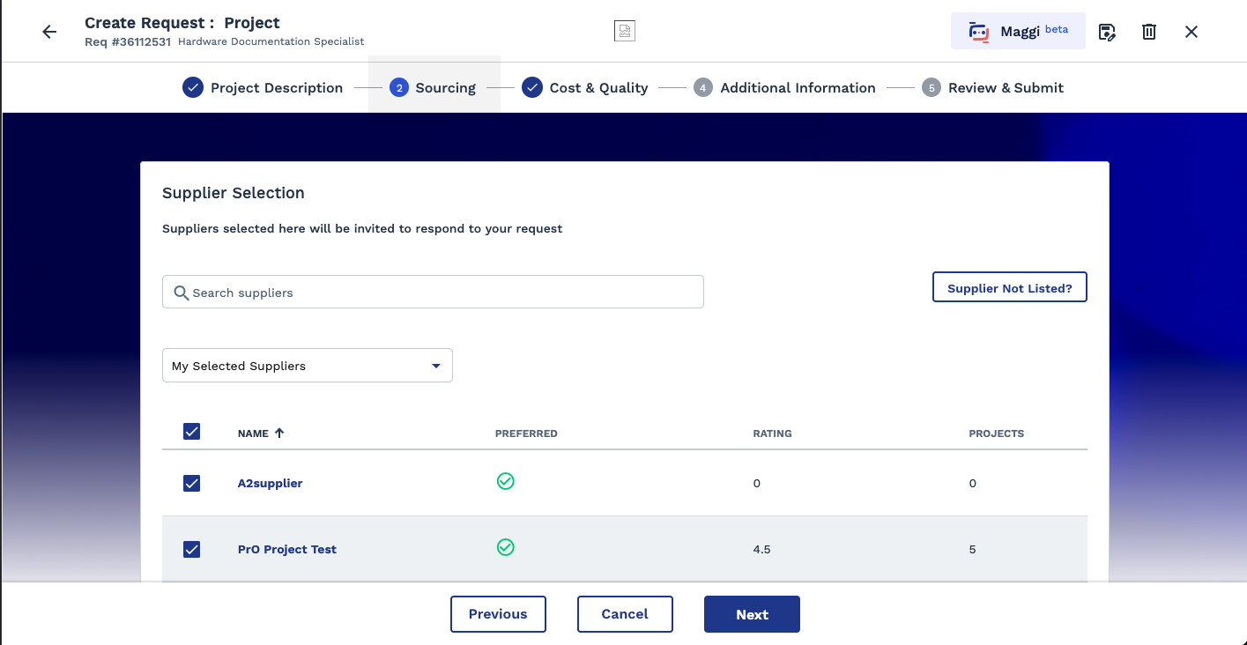Click the trash delete icon
Screen dimensions: 1247x645
coord(1149,32)
